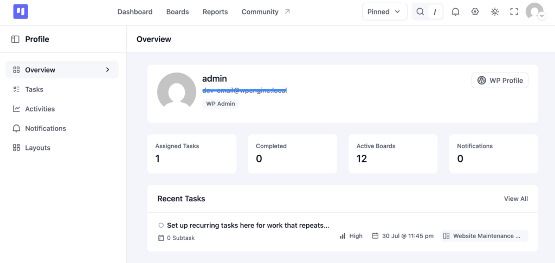Click the sidebar Notifications bell icon
The height and width of the screenshot is (263, 555).
[x=16, y=128]
